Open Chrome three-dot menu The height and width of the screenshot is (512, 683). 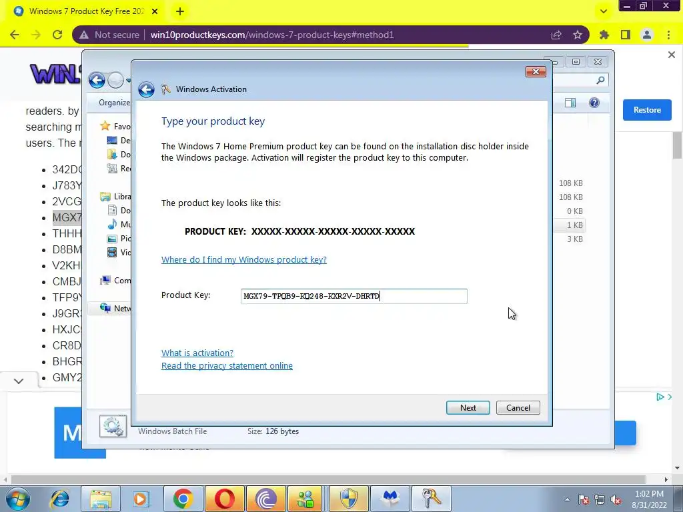coord(668,35)
